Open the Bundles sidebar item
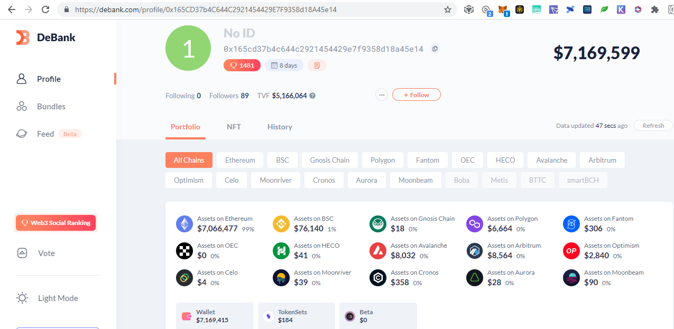The width and height of the screenshot is (674, 329). (41, 107)
